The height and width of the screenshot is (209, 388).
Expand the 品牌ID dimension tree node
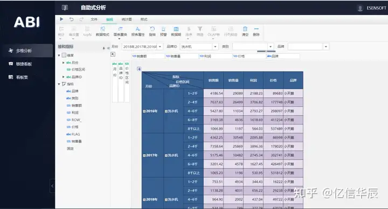click(64, 77)
